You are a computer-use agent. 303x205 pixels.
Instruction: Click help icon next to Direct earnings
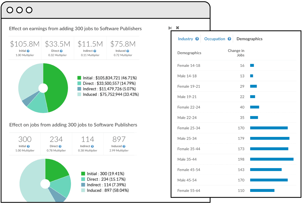(61, 51)
